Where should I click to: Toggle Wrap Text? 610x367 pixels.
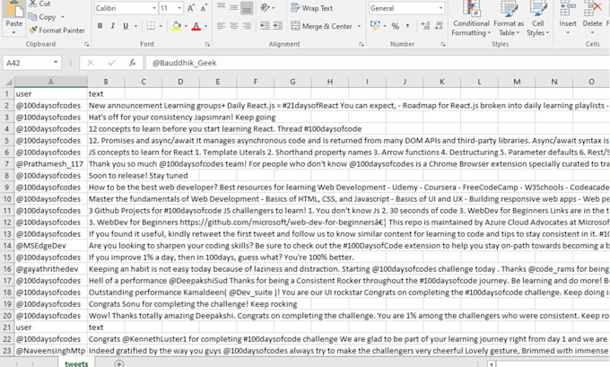coord(311,8)
